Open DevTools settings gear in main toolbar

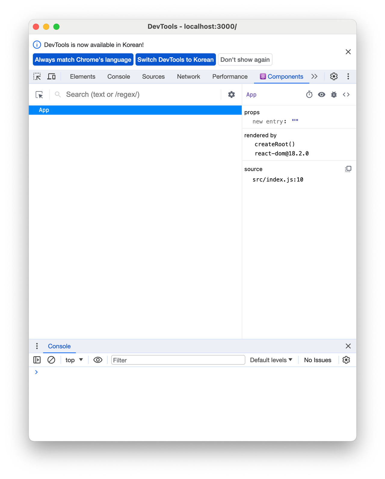pos(334,76)
